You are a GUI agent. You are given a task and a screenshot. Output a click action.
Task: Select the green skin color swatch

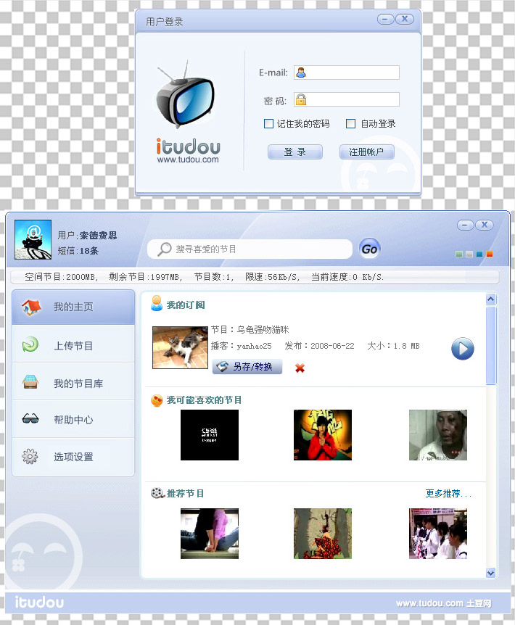459,254
